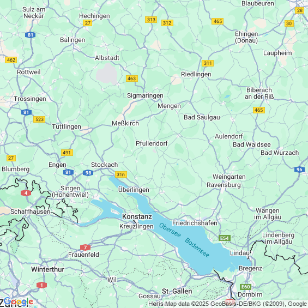Click the Ravensburg town label
The image size is (308, 308).
224,185
